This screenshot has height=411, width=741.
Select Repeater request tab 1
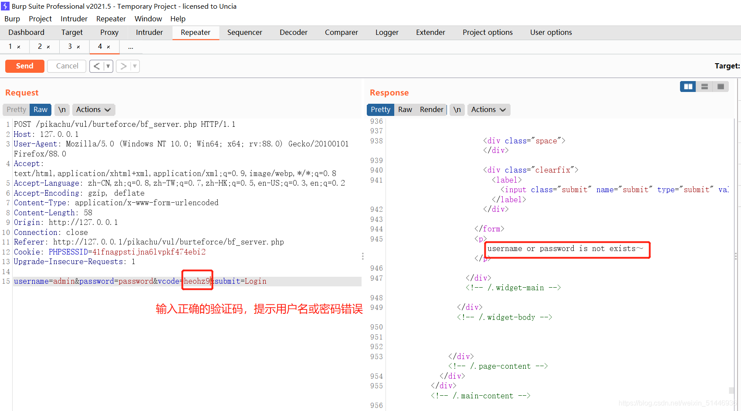[x=10, y=47]
